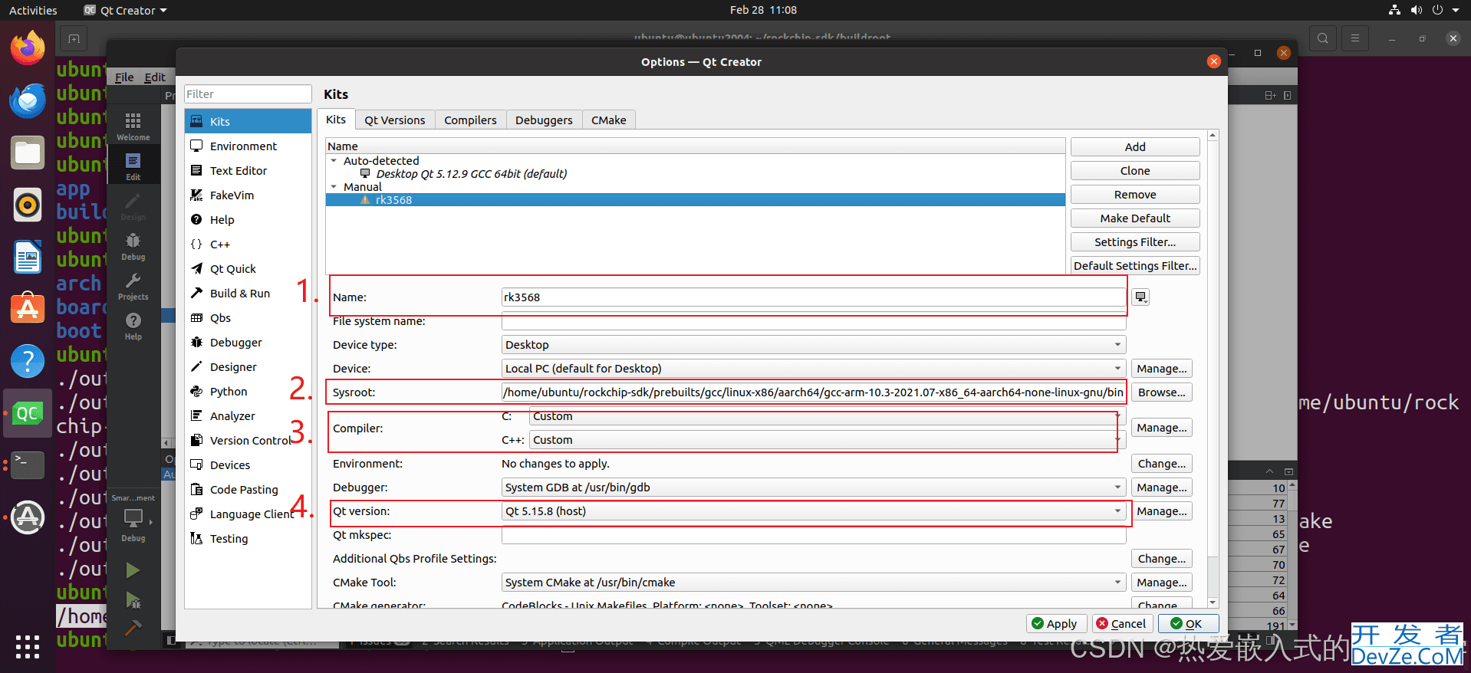Switch to Debuggers tab
This screenshot has height=673, width=1471.
click(x=544, y=120)
